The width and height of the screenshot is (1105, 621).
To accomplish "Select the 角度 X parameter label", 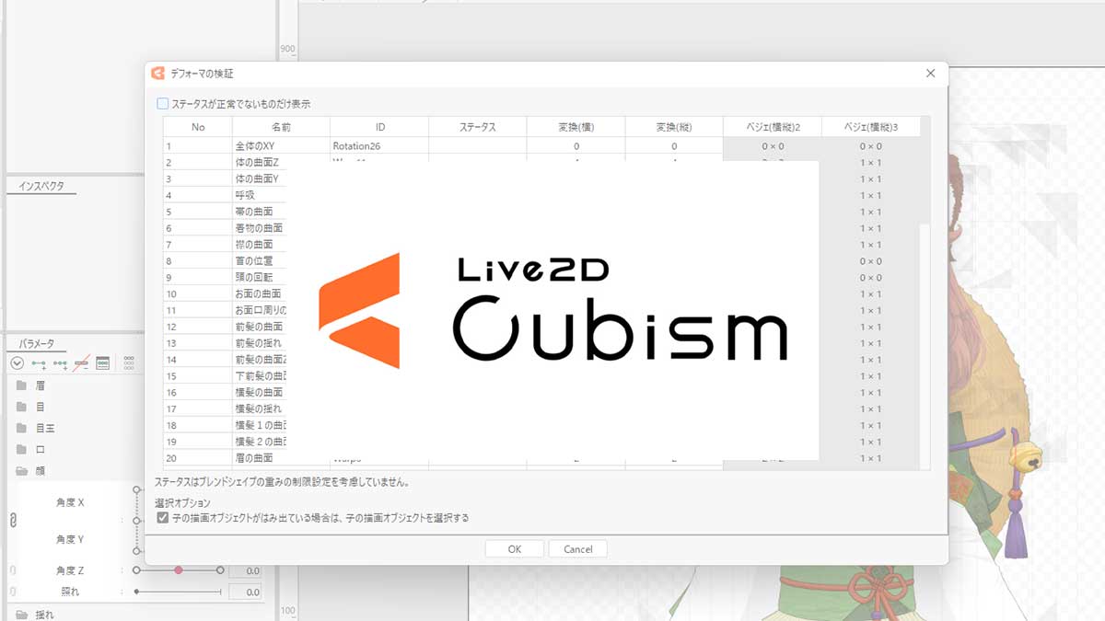I will pos(70,503).
